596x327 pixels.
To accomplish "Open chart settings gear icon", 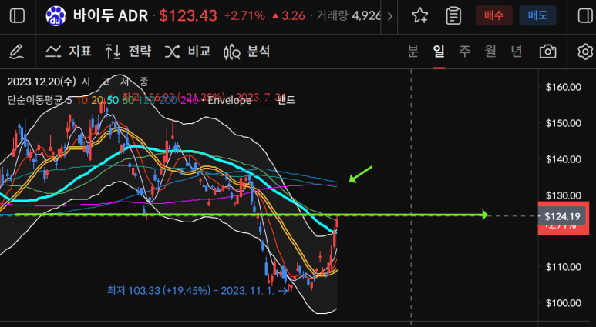I will pyautogui.click(x=585, y=52).
